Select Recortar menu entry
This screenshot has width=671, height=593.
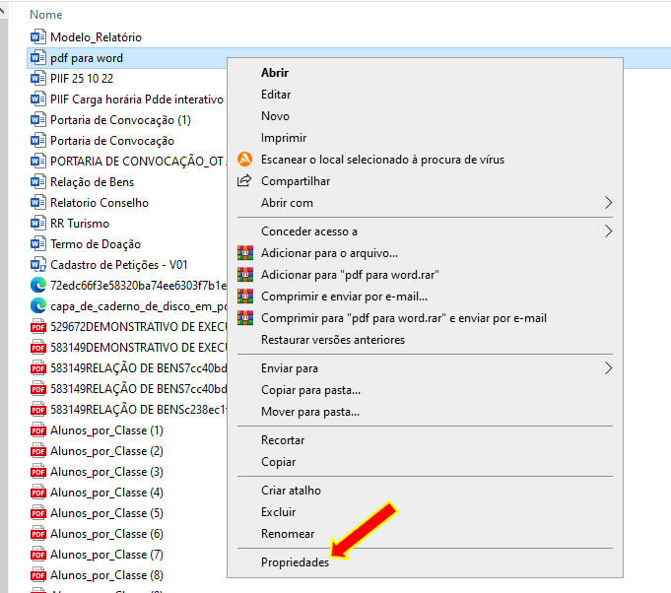click(x=283, y=440)
